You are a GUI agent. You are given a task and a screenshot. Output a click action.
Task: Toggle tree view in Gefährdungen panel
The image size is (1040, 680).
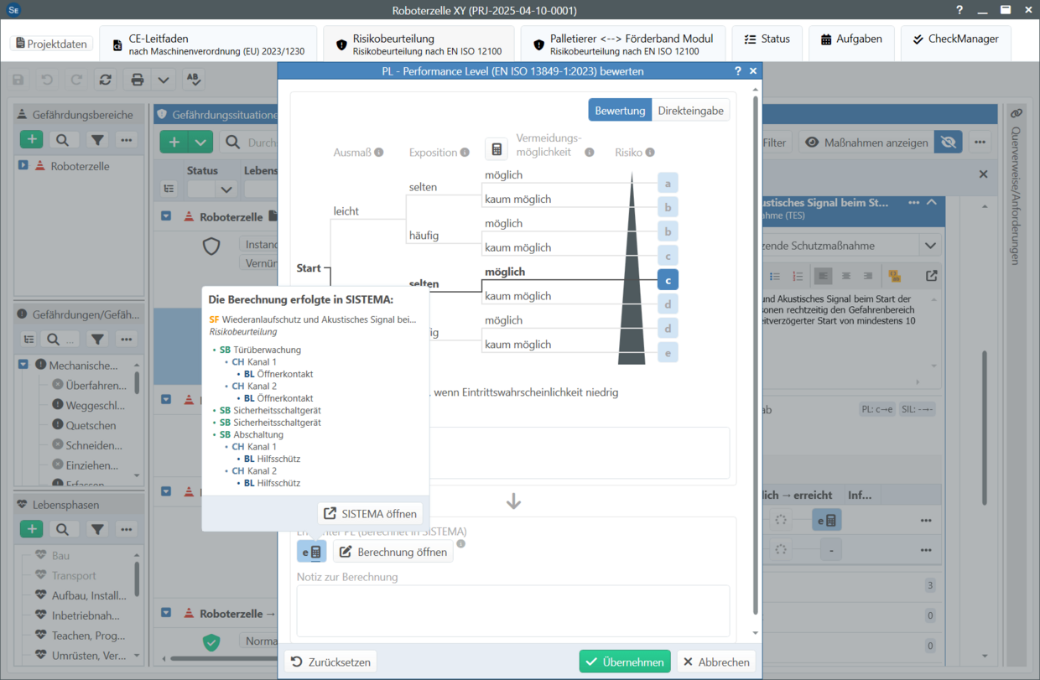pos(29,339)
